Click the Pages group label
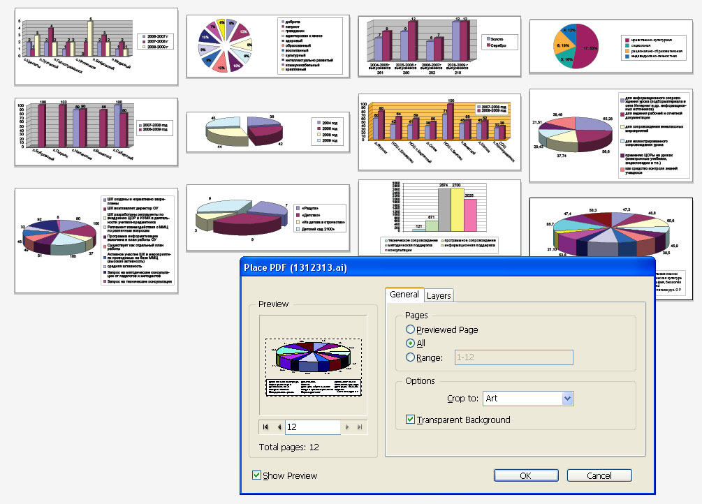The image size is (702, 504). coord(416,315)
